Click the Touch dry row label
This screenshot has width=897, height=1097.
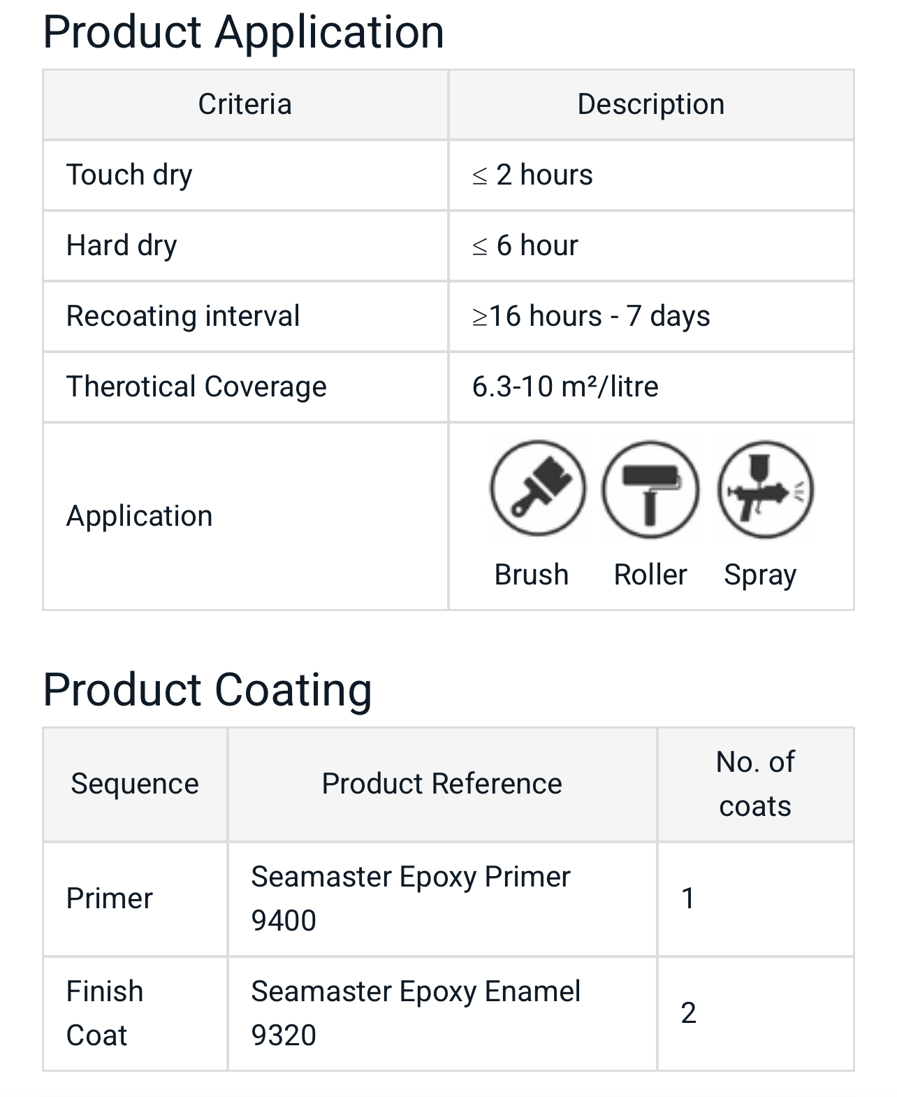(129, 175)
